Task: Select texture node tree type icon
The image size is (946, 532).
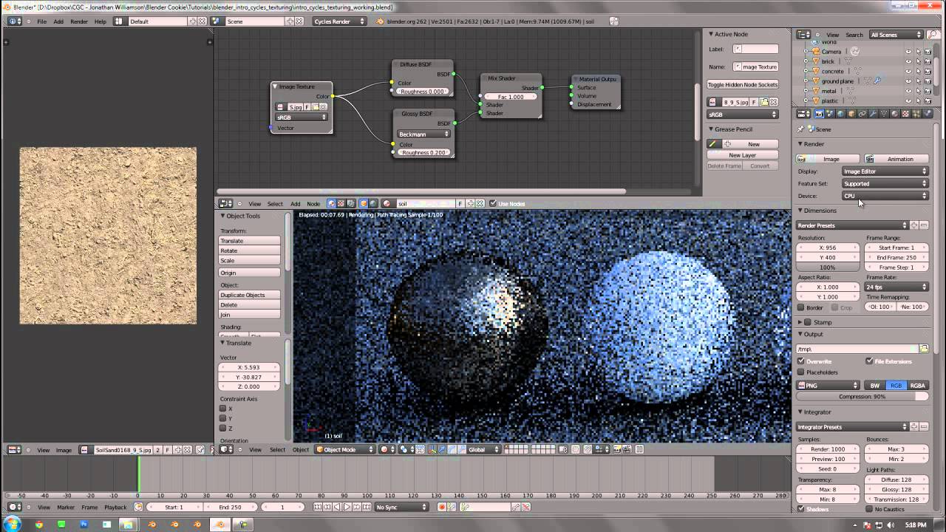Action: (x=341, y=203)
